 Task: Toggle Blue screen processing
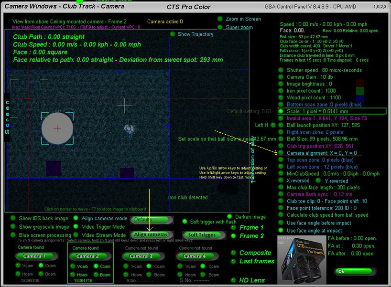point(13,235)
